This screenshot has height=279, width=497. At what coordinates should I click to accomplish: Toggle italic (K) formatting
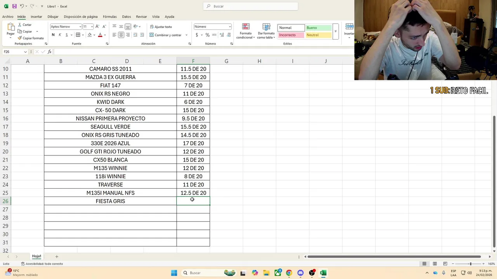[x=60, y=35]
